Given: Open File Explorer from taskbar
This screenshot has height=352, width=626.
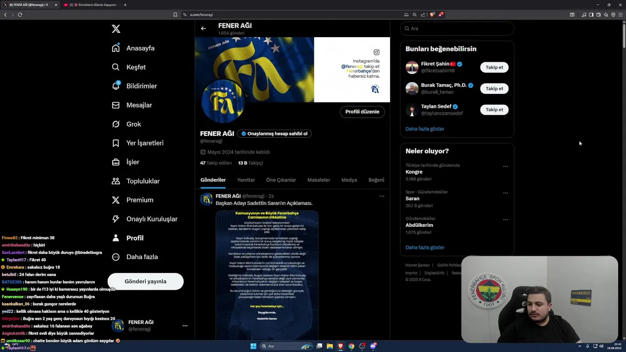Looking at the screenshot, I should click(x=330, y=346).
